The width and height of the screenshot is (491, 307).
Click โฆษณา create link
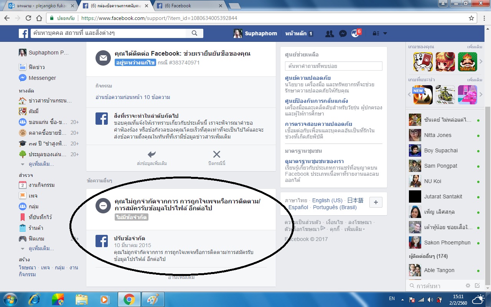point(27,267)
